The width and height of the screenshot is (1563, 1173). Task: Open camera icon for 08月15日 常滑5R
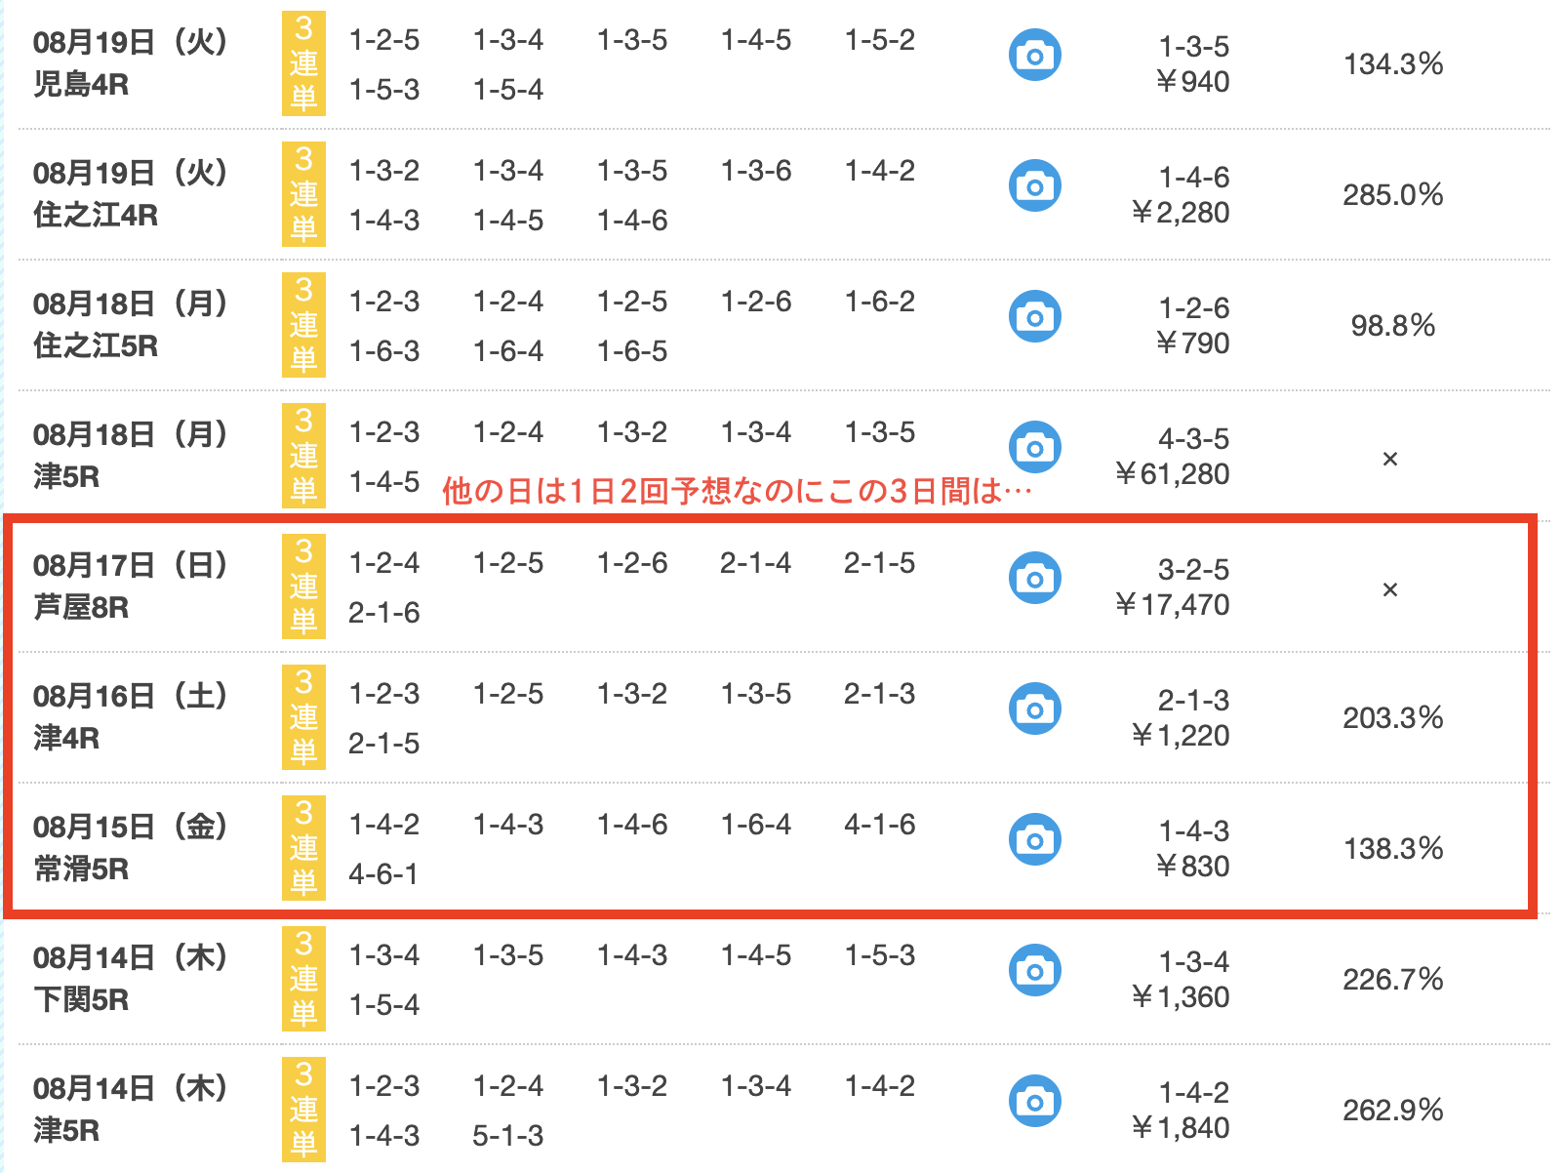pyautogui.click(x=1034, y=840)
